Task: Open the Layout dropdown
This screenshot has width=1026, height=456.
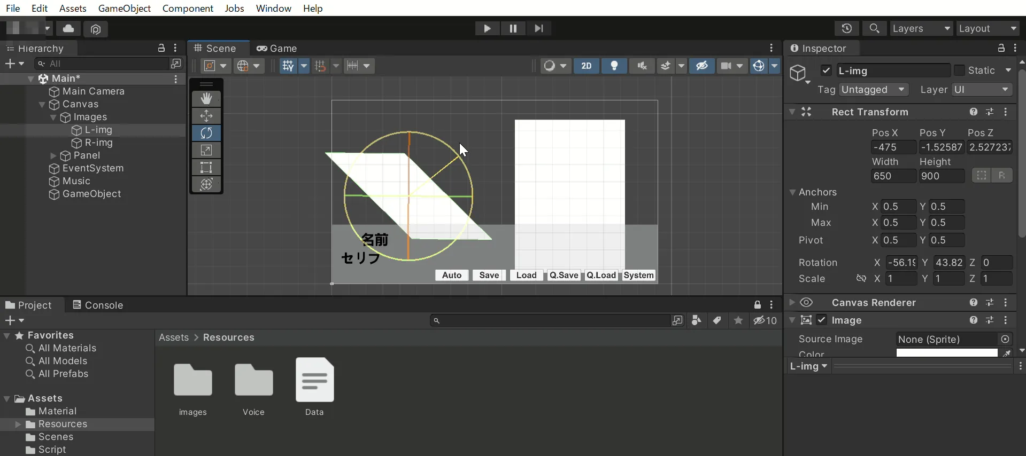Action: pyautogui.click(x=988, y=28)
